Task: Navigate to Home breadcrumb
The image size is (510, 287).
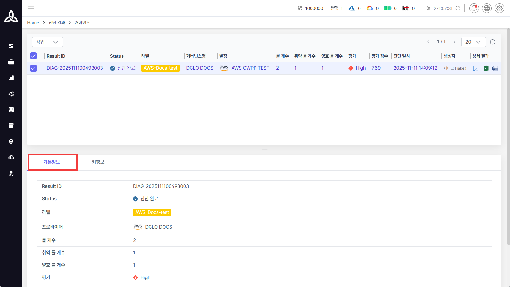Action: 33,23
